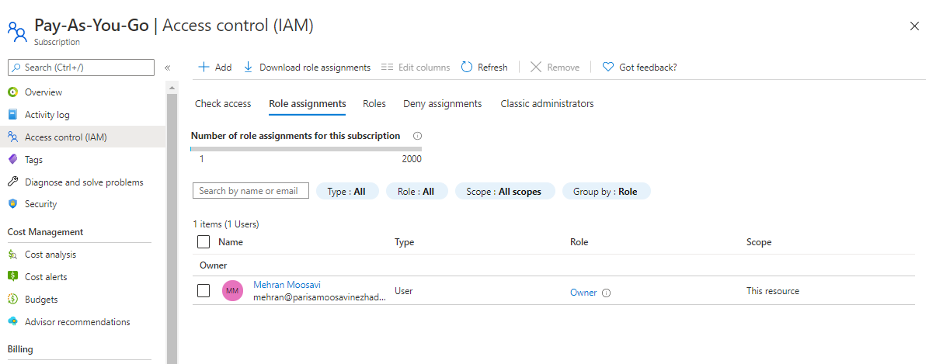936x364 pixels.
Task: Open the Group by : Role filter
Action: click(606, 191)
